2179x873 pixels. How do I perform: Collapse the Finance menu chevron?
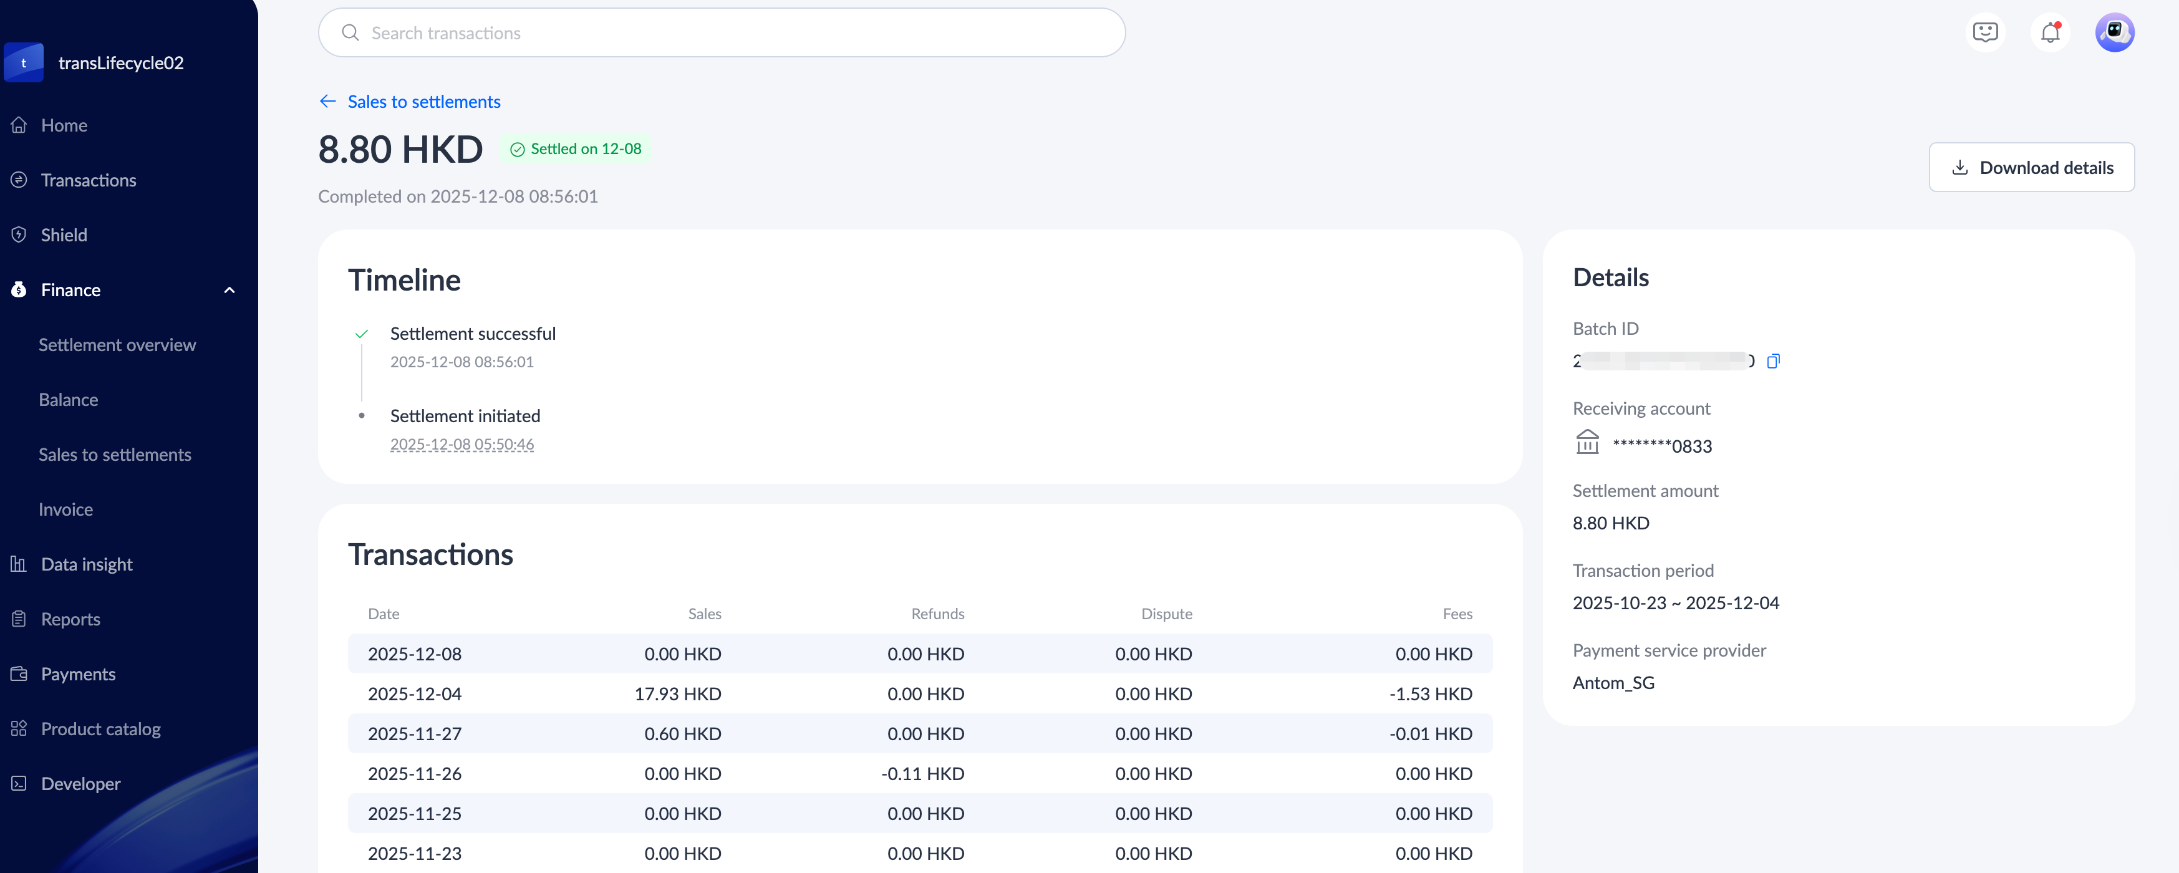click(229, 290)
